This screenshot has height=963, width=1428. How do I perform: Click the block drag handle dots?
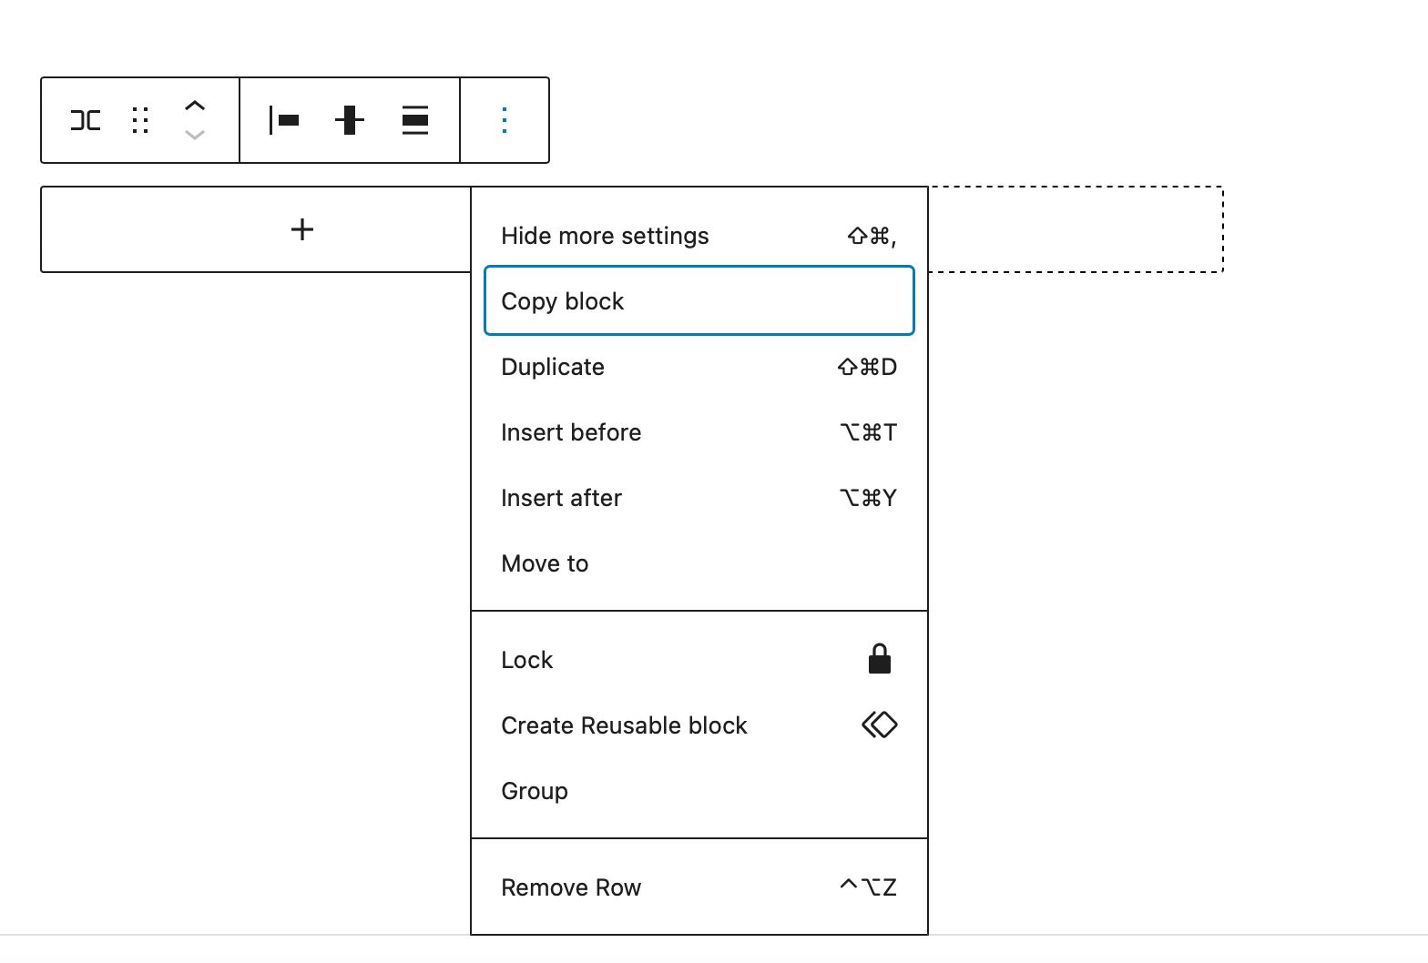pyautogui.click(x=140, y=120)
